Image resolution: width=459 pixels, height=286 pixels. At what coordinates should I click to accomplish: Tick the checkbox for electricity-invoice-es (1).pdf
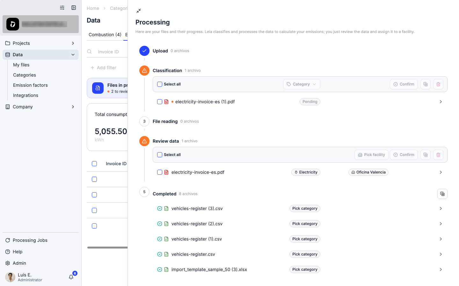point(160,102)
